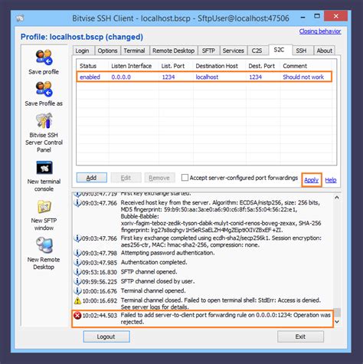This screenshot has height=364, width=363.
Task: Click the Edit button
Action: pyautogui.click(x=126, y=178)
